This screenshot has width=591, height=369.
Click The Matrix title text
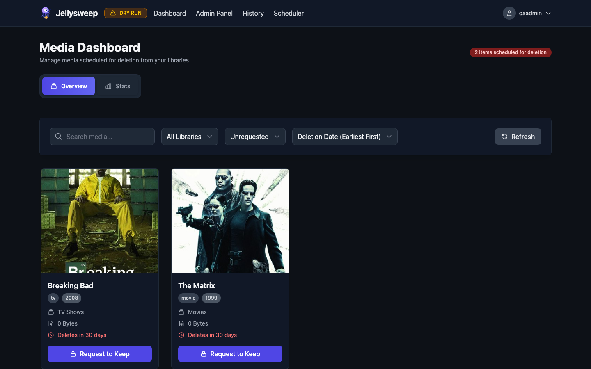click(x=197, y=286)
